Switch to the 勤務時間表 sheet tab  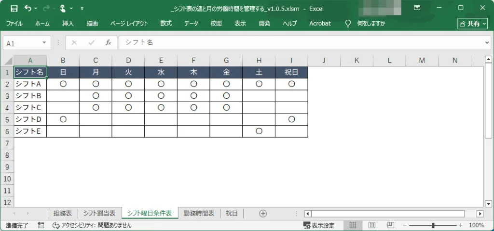coord(199,213)
